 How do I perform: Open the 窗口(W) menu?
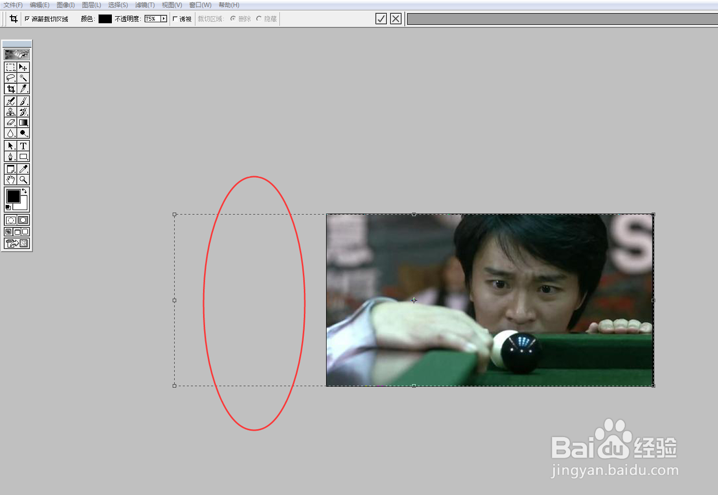pyautogui.click(x=201, y=5)
